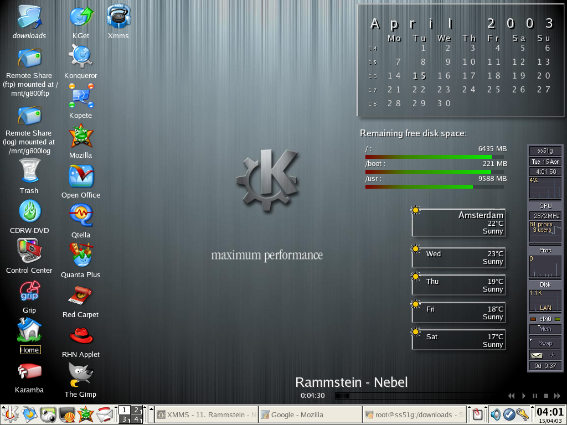567x425 pixels.
Task: Select date 15 in the April calendar
Action: (x=420, y=76)
